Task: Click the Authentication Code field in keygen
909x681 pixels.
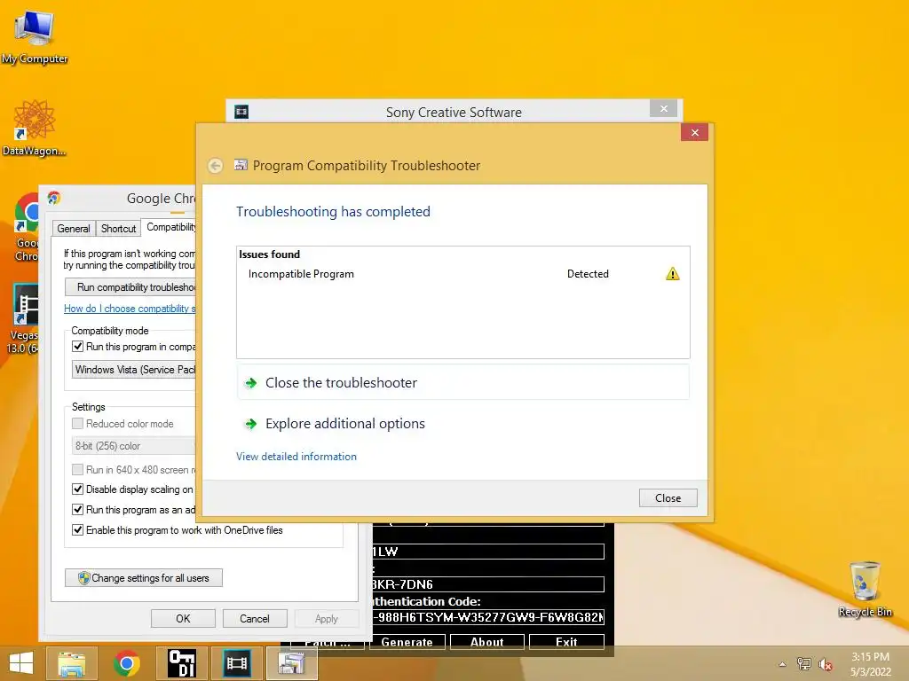Action: pyautogui.click(x=488, y=617)
